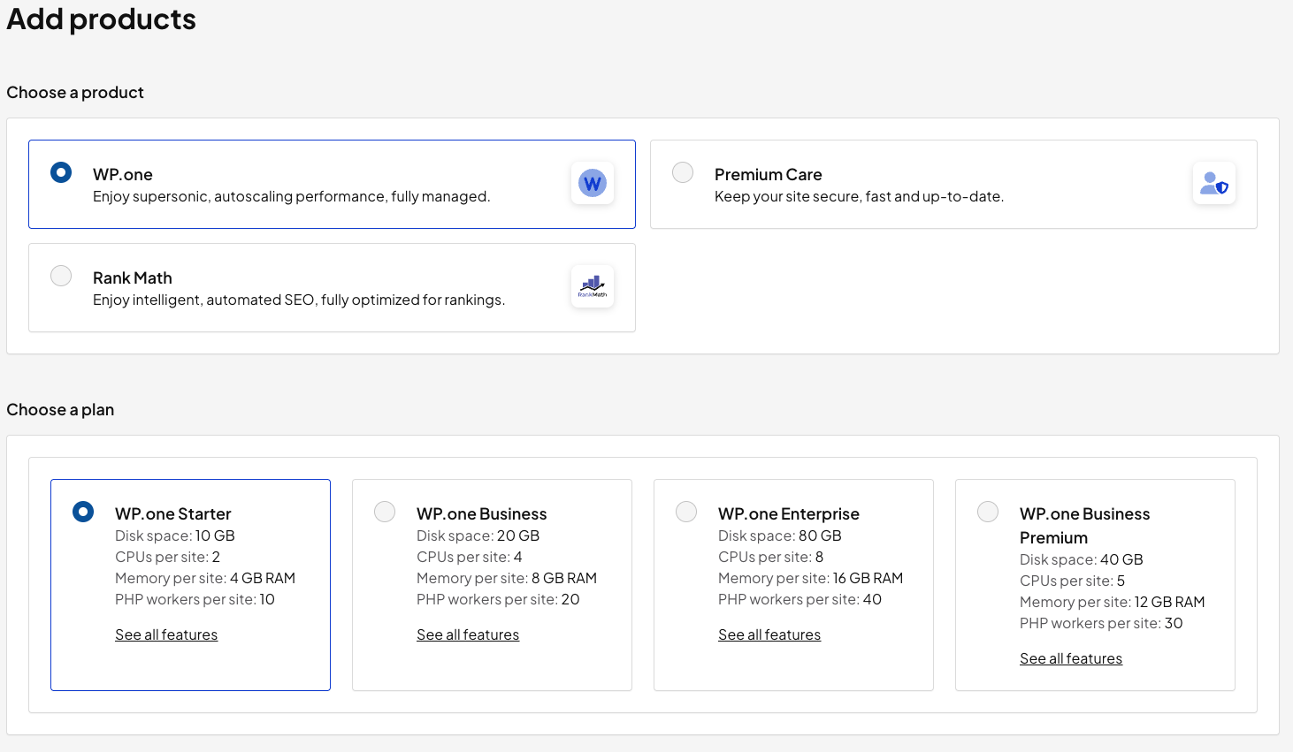Select the Rank Math product option

[x=61, y=276]
